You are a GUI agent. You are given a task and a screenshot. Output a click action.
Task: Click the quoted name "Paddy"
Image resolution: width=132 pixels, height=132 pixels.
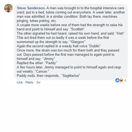(x=51, y=63)
